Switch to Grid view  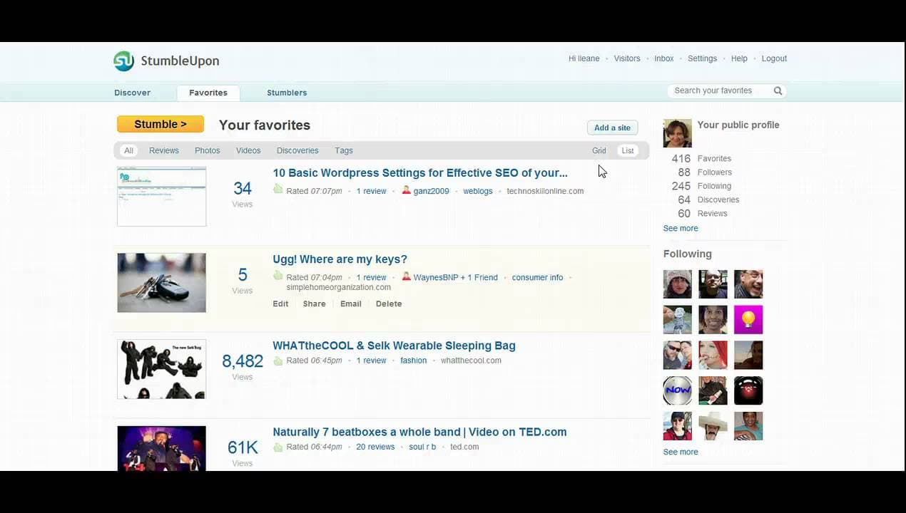[x=599, y=150]
